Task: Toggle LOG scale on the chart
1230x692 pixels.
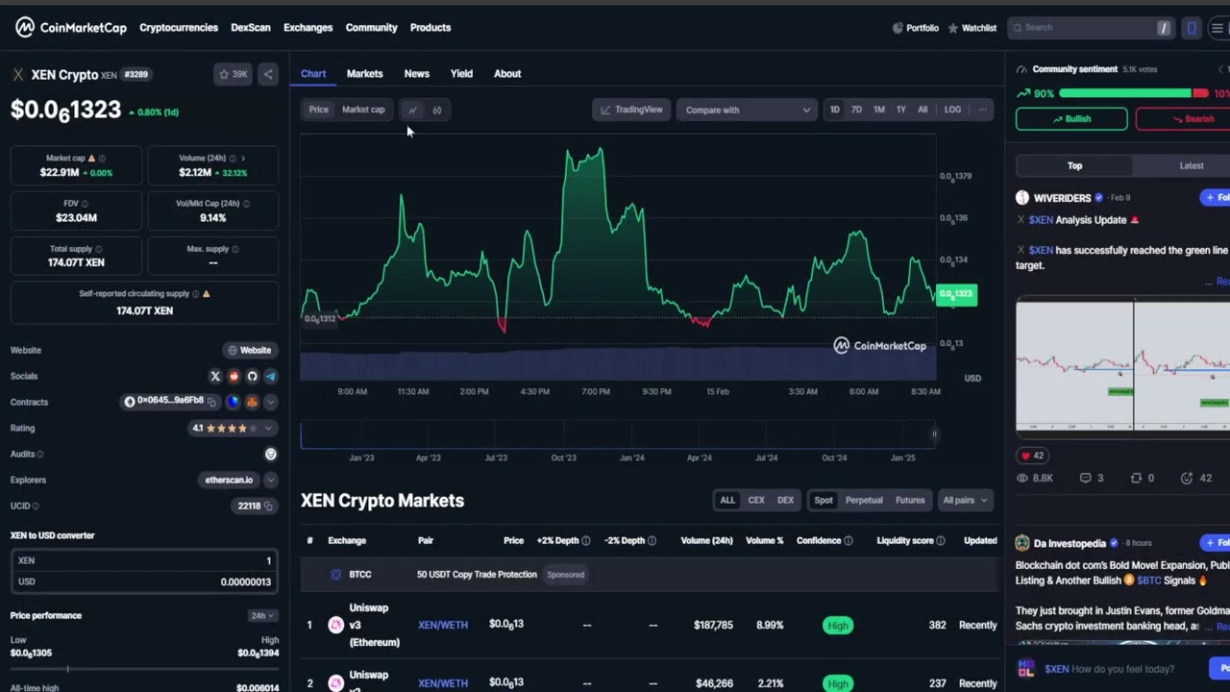Action: point(952,110)
